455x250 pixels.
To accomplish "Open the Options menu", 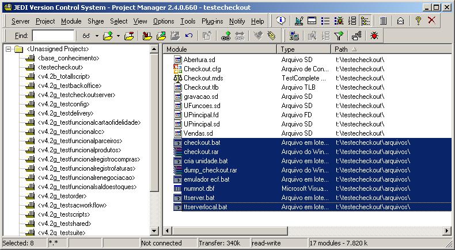I will click(x=164, y=21).
